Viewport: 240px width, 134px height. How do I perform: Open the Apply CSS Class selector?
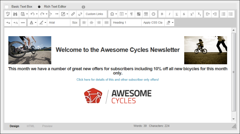[153, 23]
